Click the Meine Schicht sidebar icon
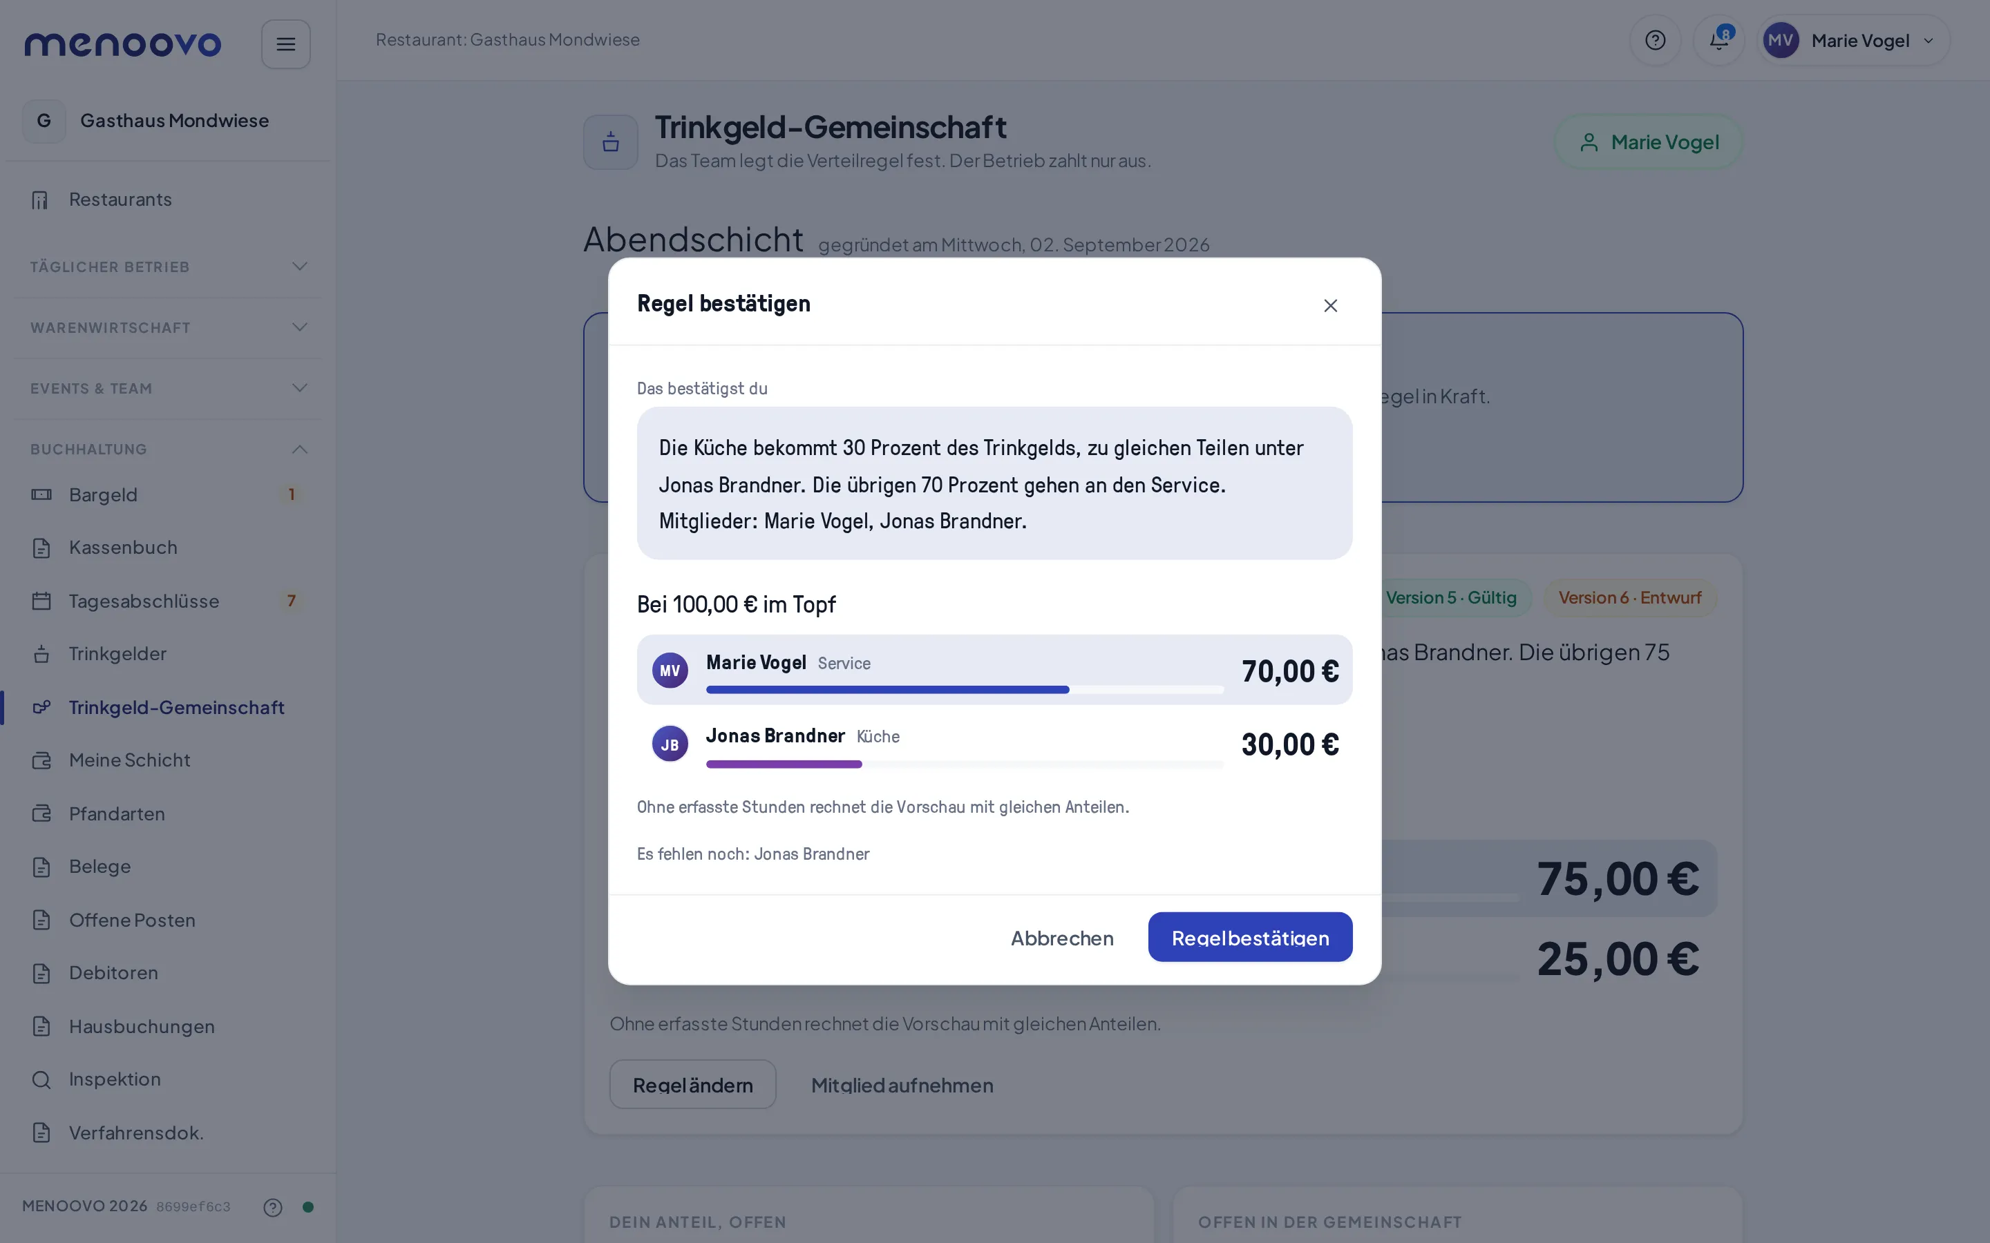Screen dimensions: 1990x1243 41,760
